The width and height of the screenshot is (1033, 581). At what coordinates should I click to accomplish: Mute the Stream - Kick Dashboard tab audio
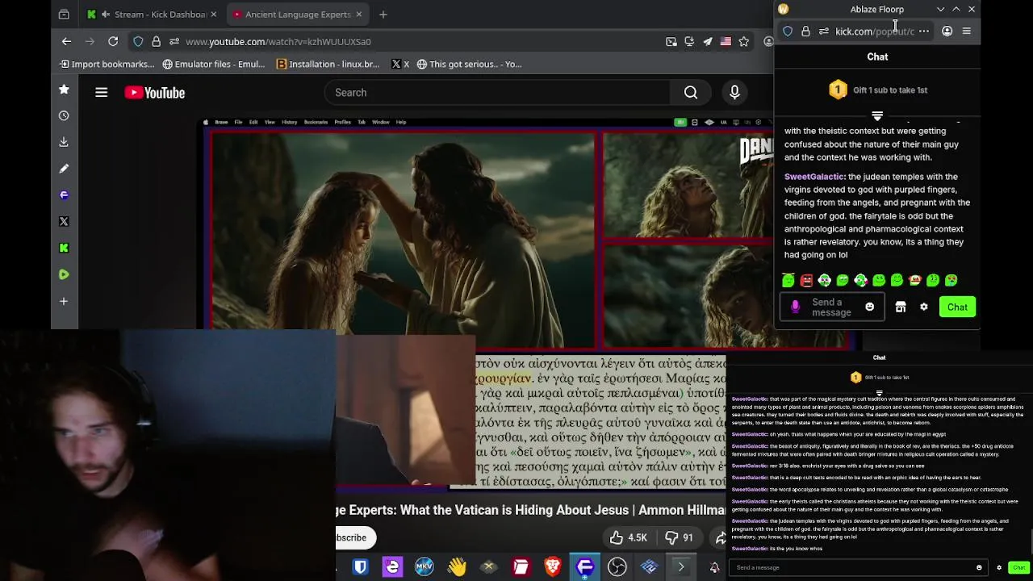coord(106,15)
